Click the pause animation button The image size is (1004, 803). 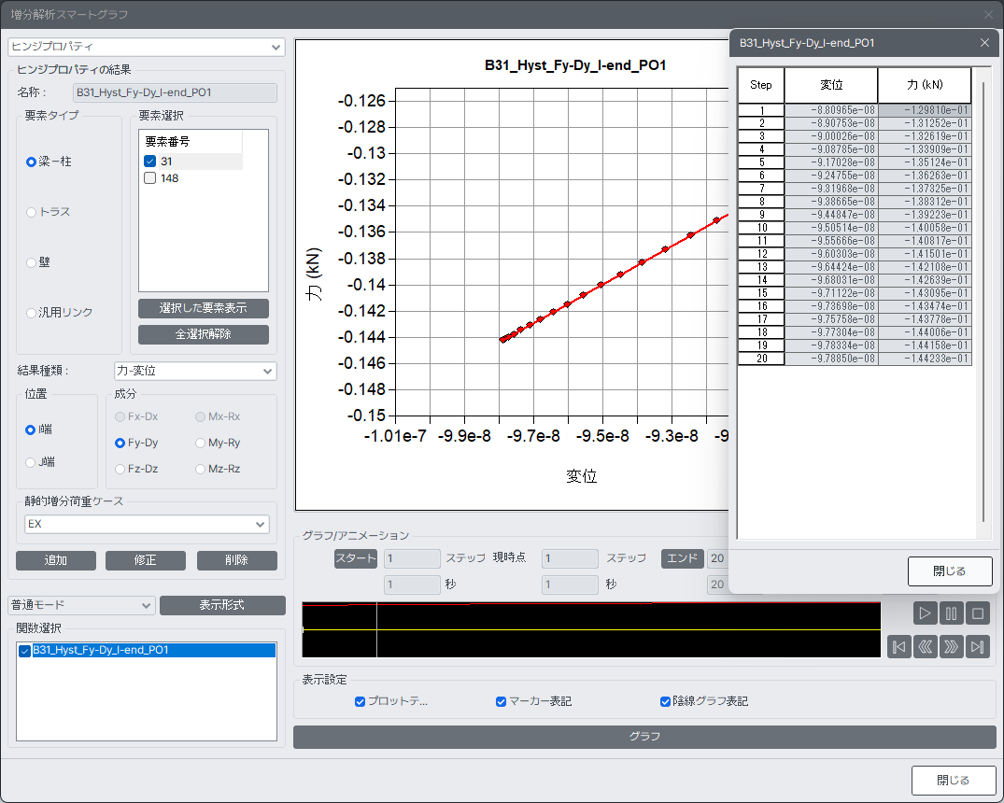pos(952,613)
